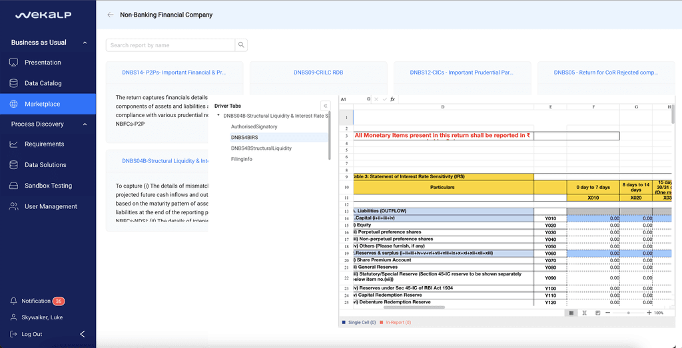
Task: Collapse the Business as Usual section
Action: click(85, 43)
